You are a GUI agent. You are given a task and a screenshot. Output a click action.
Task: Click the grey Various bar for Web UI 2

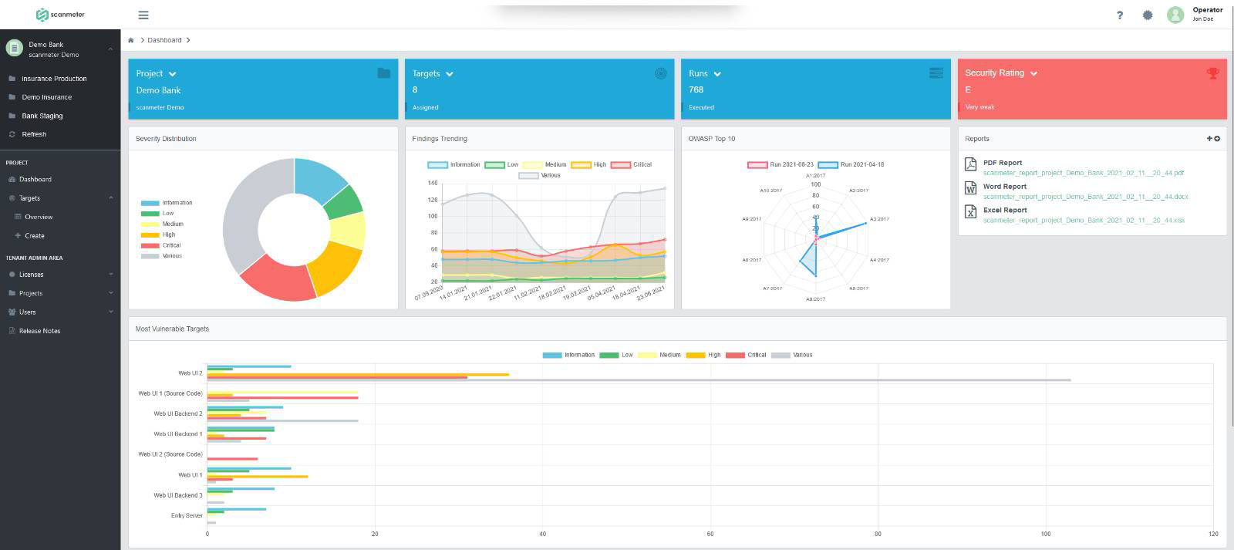pyautogui.click(x=639, y=380)
